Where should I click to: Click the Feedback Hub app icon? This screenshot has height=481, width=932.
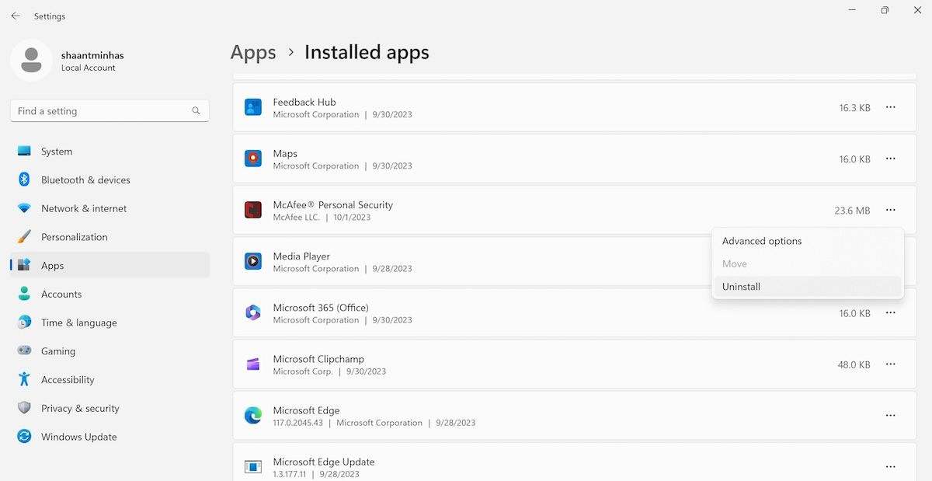click(x=252, y=106)
